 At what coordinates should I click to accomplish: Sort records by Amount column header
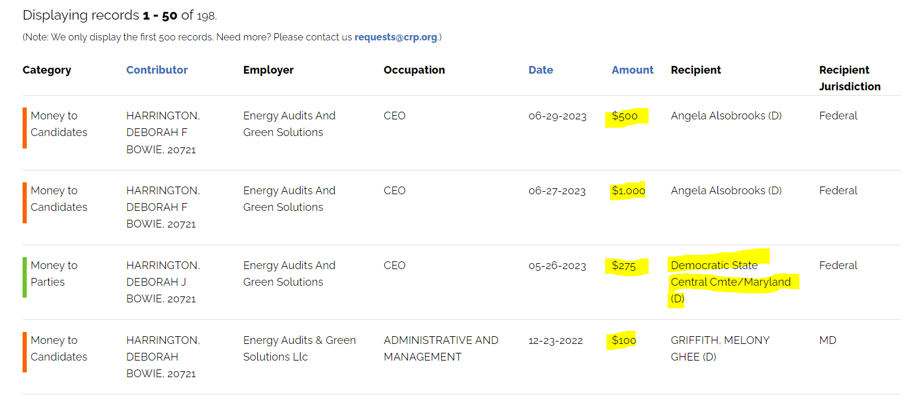click(x=633, y=70)
